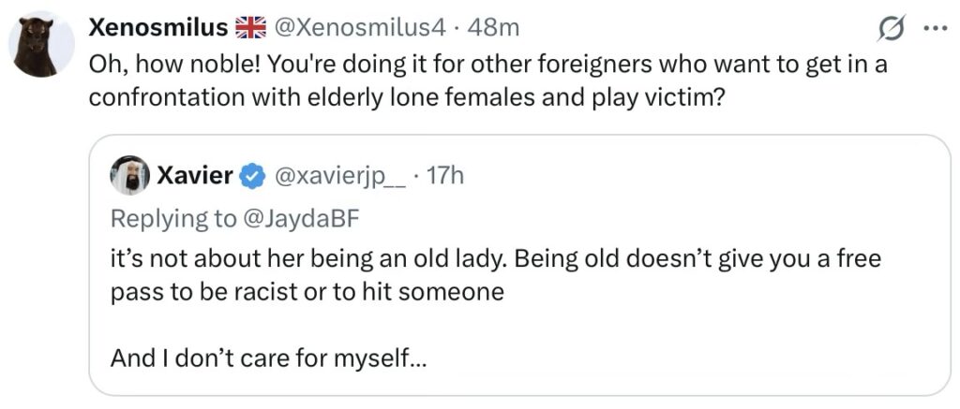Open the three-dot more options menu
The image size is (960, 409).
click(935, 29)
